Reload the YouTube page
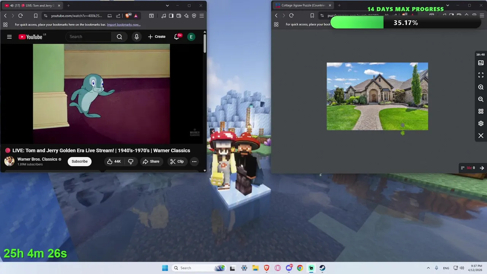This screenshot has height=274, width=487. click(x=21, y=16)
